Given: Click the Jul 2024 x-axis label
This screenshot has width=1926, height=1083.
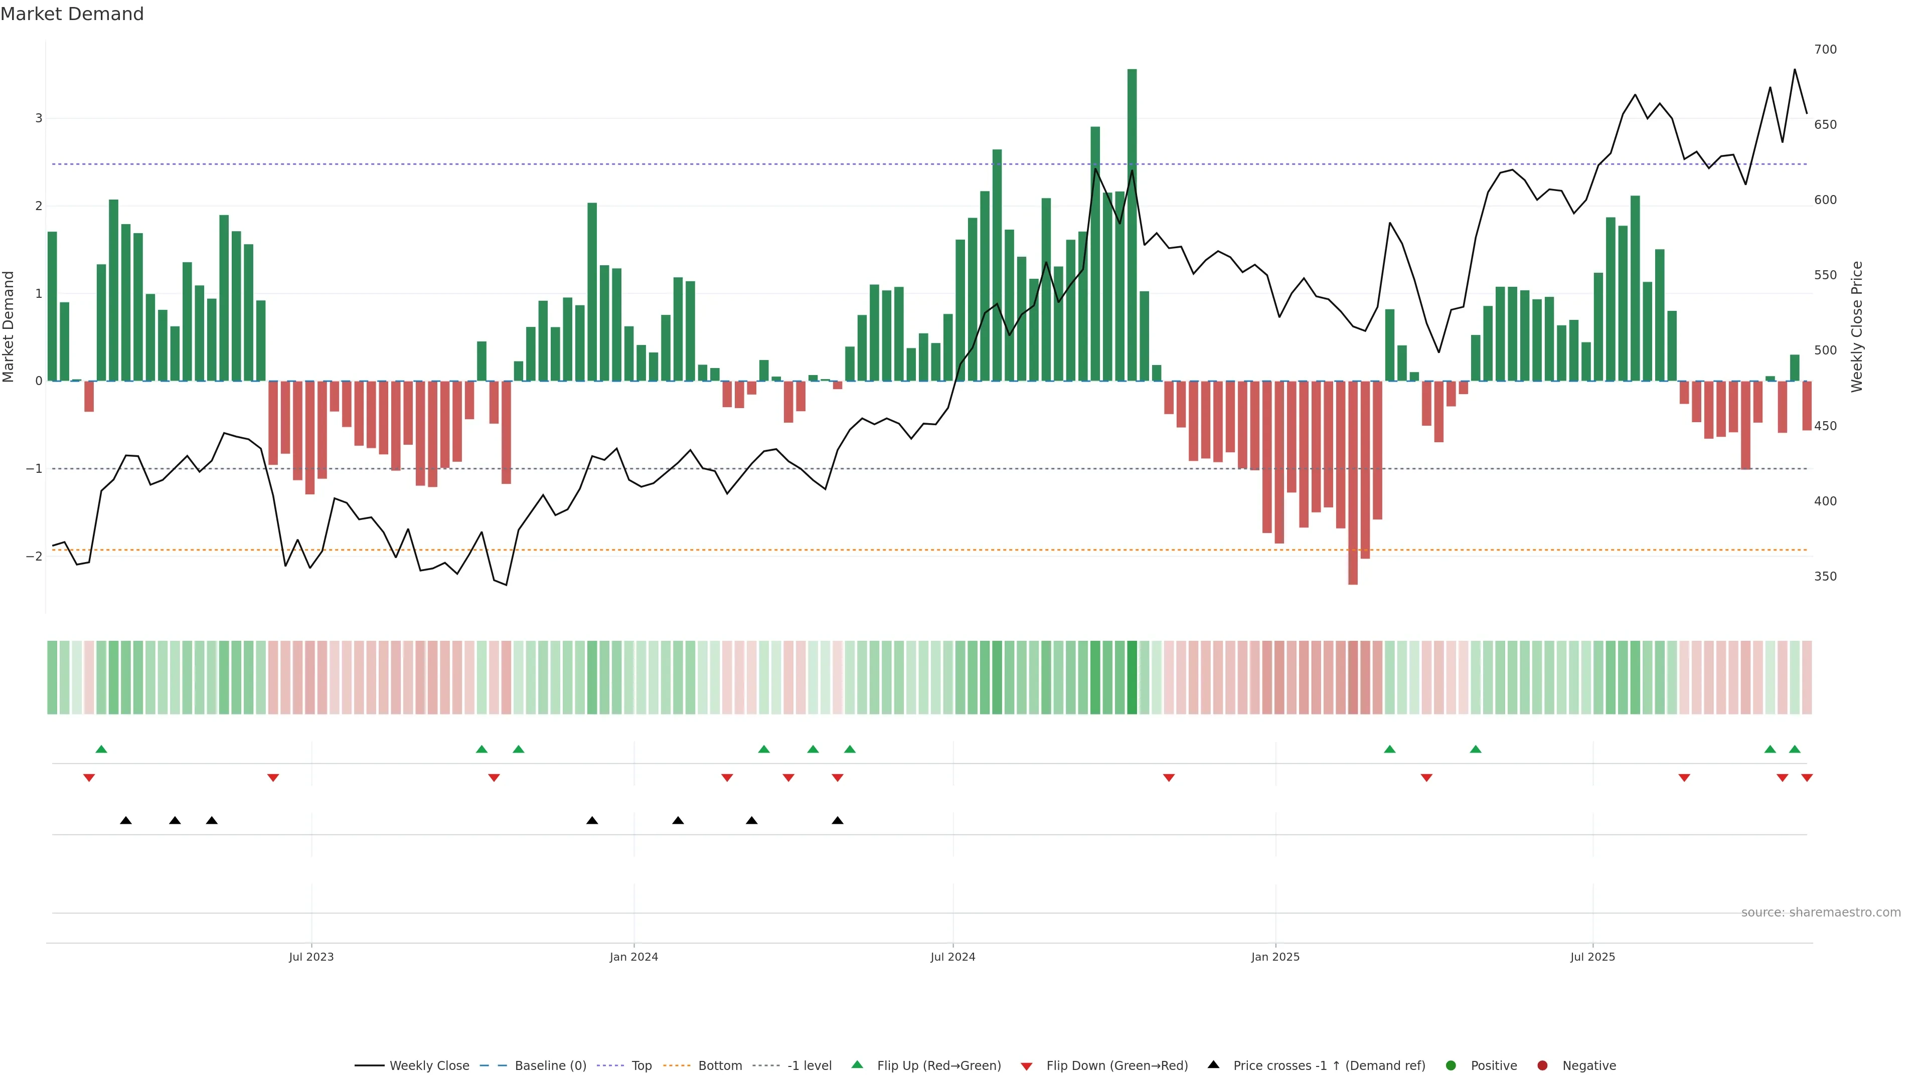Looking at the screenshot, I should tap(952, 958).
